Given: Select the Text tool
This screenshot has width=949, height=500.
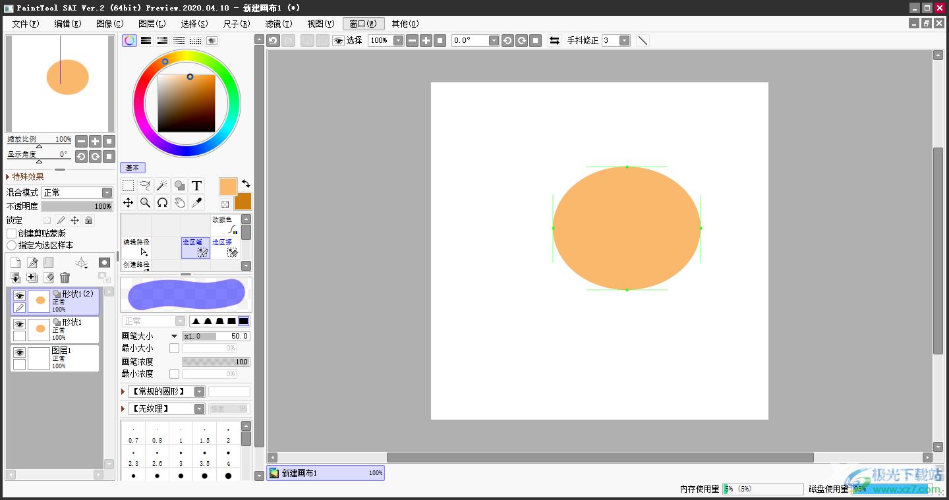Looking at the screenshot, I should pyautogui.click(x=196, y=186).
